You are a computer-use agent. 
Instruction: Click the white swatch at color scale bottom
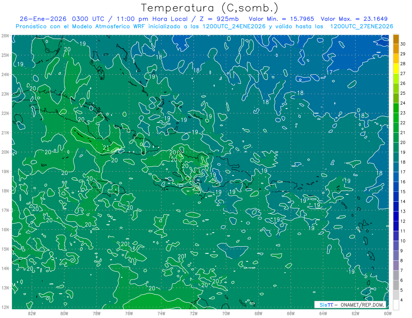pos(396,305)
